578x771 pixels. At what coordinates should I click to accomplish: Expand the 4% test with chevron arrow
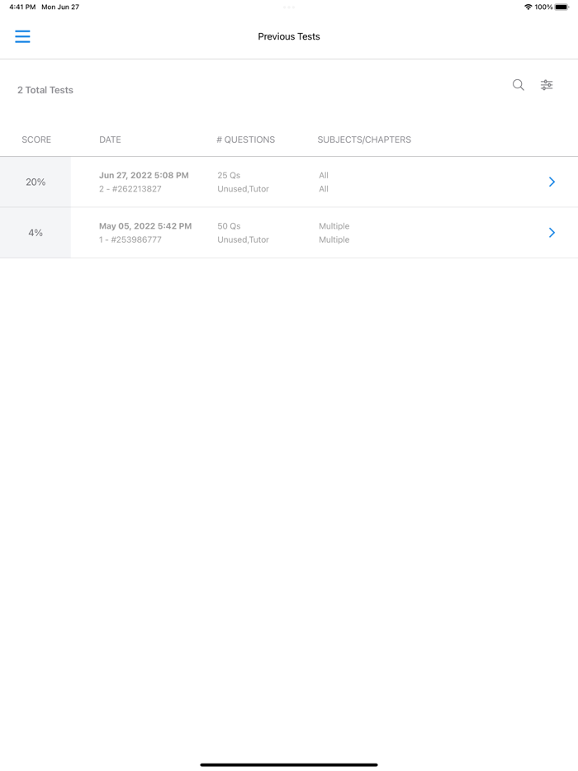point(552,233)
